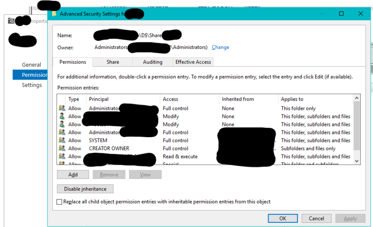Open the Auditing tab
The height and width of the screenshot is (227, 373).
152,62
